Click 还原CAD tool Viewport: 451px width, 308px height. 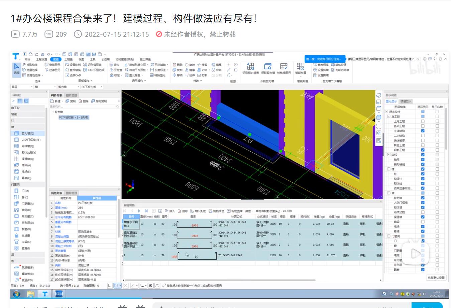pyautogui.click(x=73, y=75)
